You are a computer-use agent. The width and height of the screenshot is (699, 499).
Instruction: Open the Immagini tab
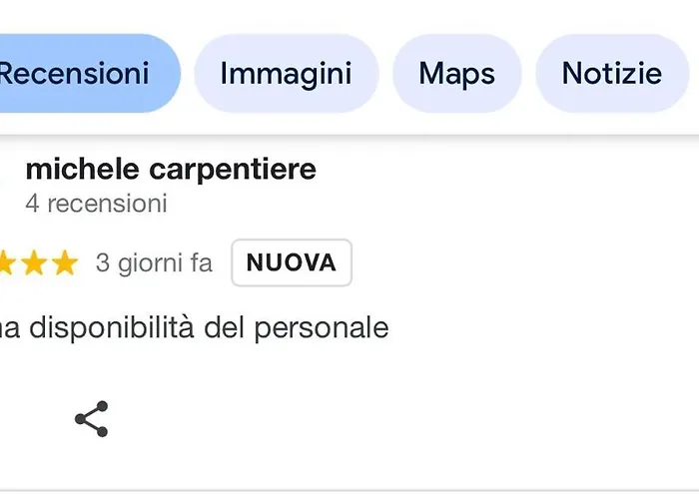coord(287,74)
